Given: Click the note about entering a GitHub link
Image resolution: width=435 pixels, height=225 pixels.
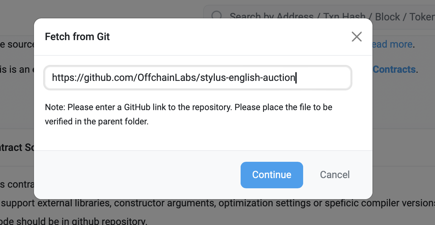Looking at the screenshot, I should point(188,107).
